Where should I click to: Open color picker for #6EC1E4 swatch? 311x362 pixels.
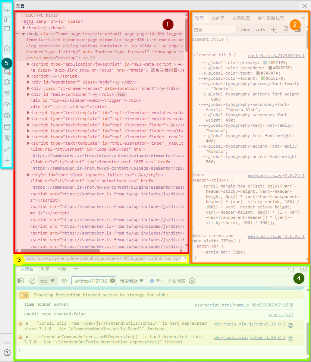265,63
